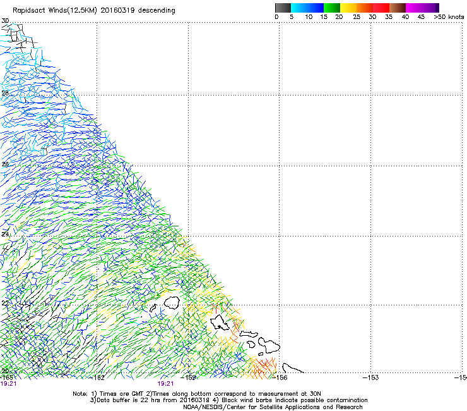Select the green 15-20 knots legend segment
Viewport: 467px width, 411px height.
[332, 8]
